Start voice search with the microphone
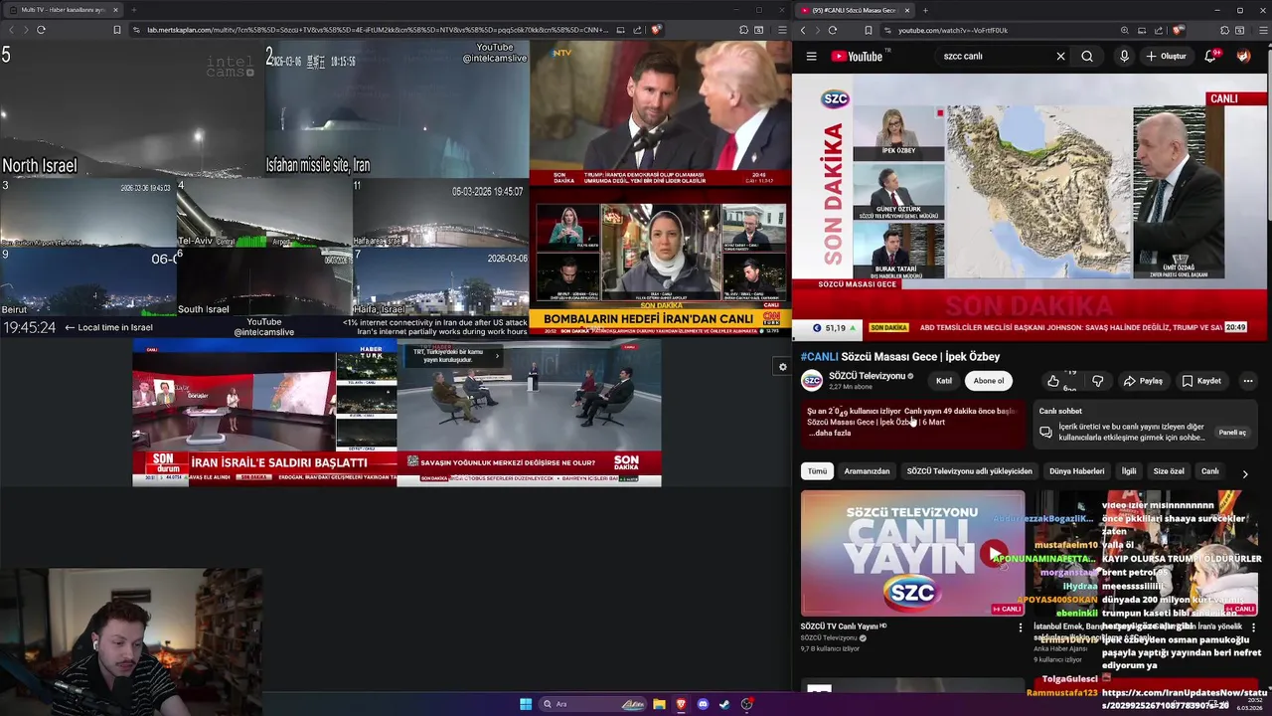This screenshot has height=716, width=1272. click(1124, 57)
